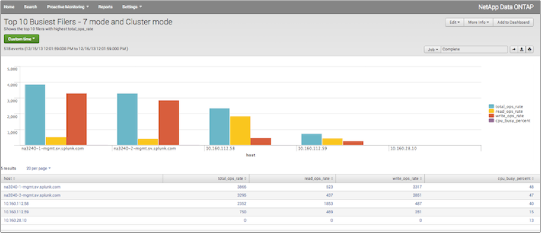
Task: Click total_ops_rate value 3866
Action: pos(242,187)
